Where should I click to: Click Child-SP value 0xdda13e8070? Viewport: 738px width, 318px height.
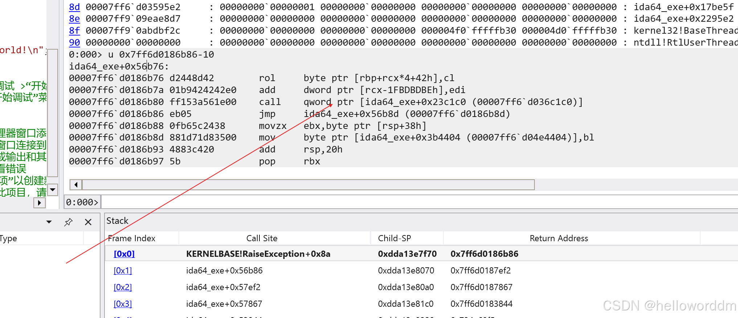coord(406,271)
